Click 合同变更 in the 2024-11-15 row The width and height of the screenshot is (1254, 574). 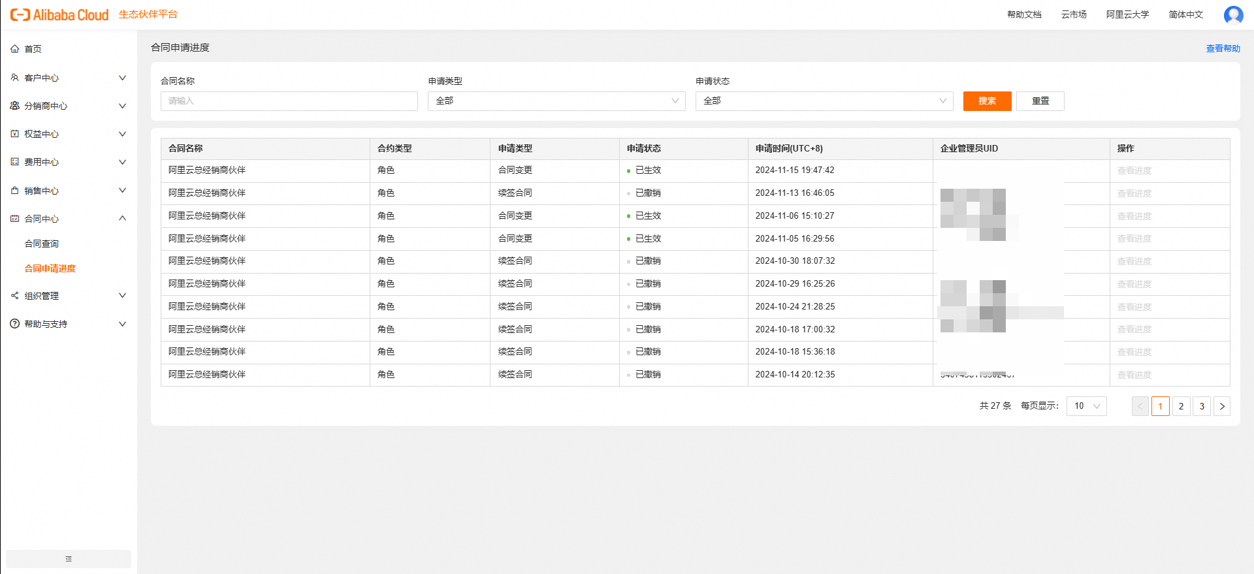[x=515, y=170]
